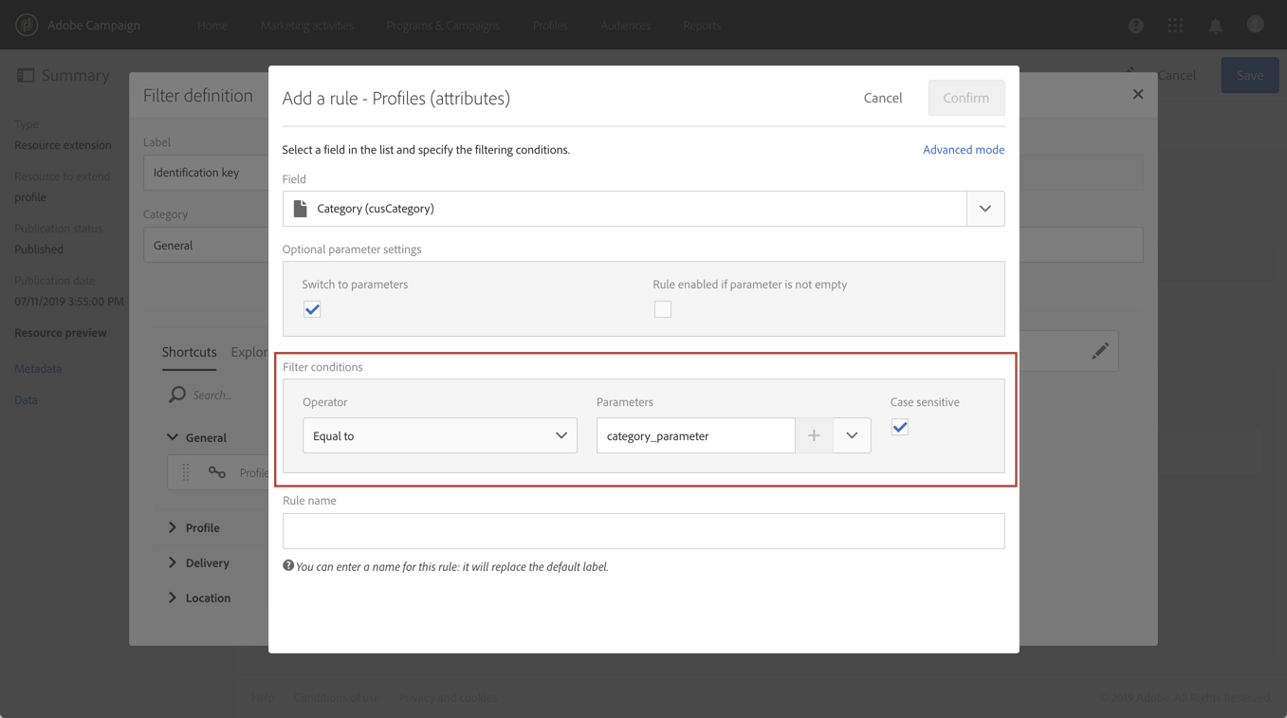This screenshot has width=1287, height=718.
Task: Enable Rule enabled if parameter not empty
Action: pos(663,309)
